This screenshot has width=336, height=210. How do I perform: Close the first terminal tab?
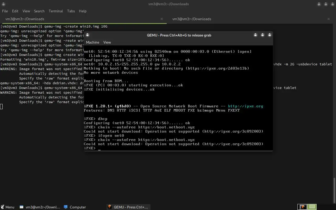tap(162, 19)
